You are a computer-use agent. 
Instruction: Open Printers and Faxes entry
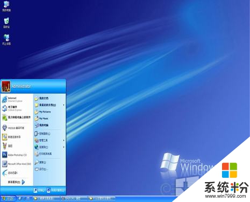pos(49,154)
